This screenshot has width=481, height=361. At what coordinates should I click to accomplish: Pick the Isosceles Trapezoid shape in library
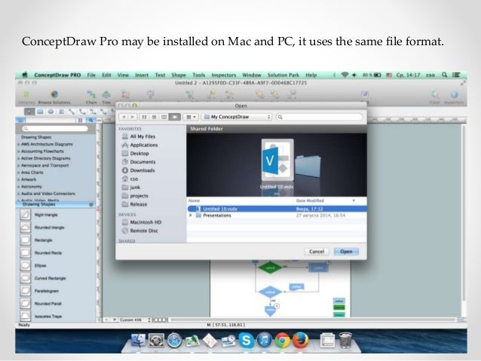[25, 316]
